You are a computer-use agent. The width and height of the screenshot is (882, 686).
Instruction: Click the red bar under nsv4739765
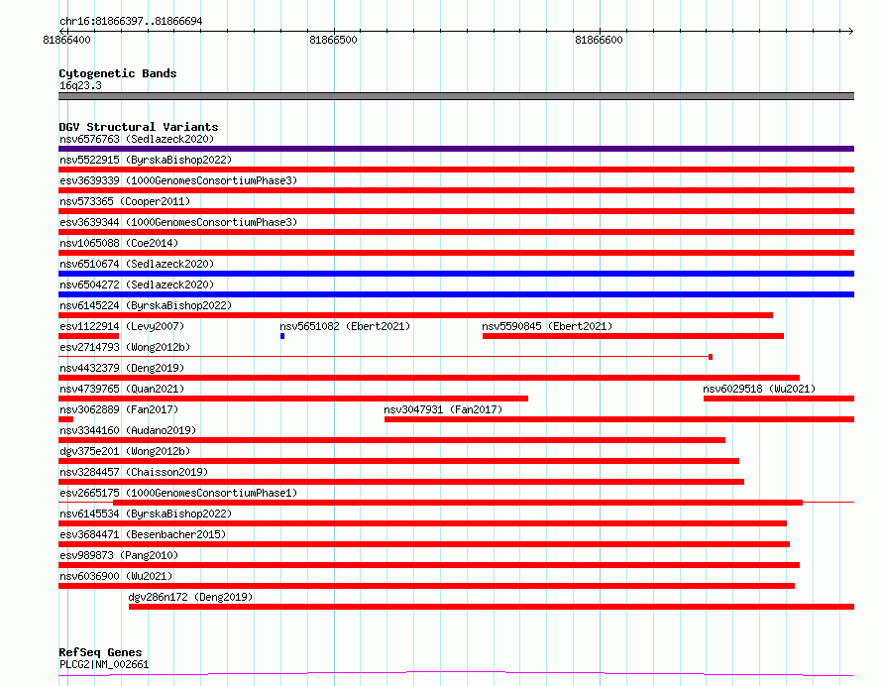coord(293,399)
